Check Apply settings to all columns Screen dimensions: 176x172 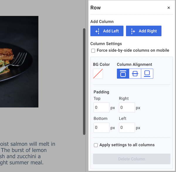pos(96,145)
